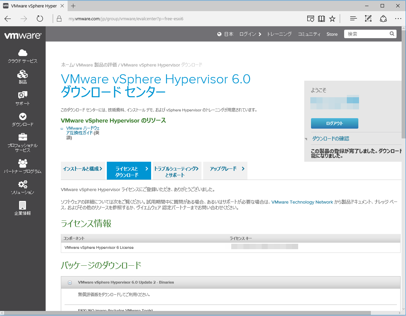Viewport: 406px width, 316px height.
Task: Click VMware vSphere Hypervisor breadcrumb link
Action: coord(150,65)
